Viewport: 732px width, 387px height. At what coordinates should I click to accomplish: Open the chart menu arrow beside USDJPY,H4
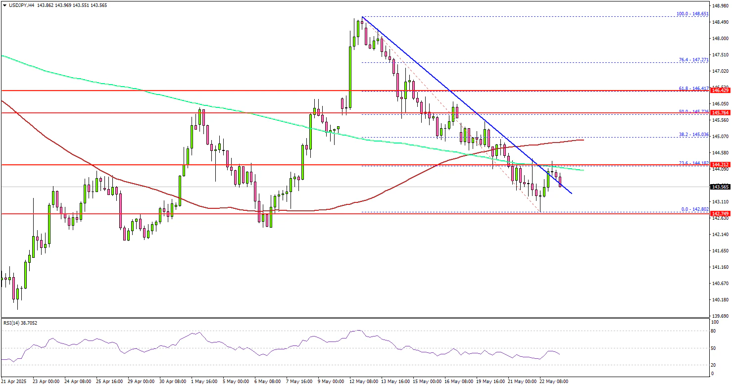tap(4, 5)
